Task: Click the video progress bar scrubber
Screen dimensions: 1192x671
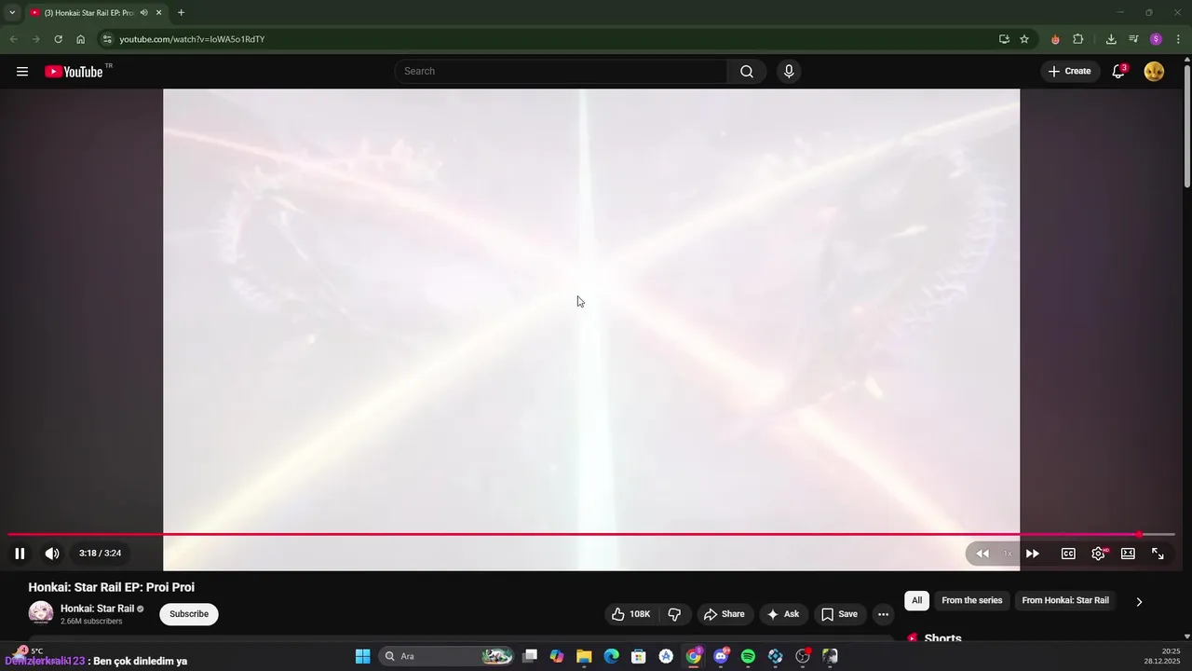Action: (x=1139, y=535)
